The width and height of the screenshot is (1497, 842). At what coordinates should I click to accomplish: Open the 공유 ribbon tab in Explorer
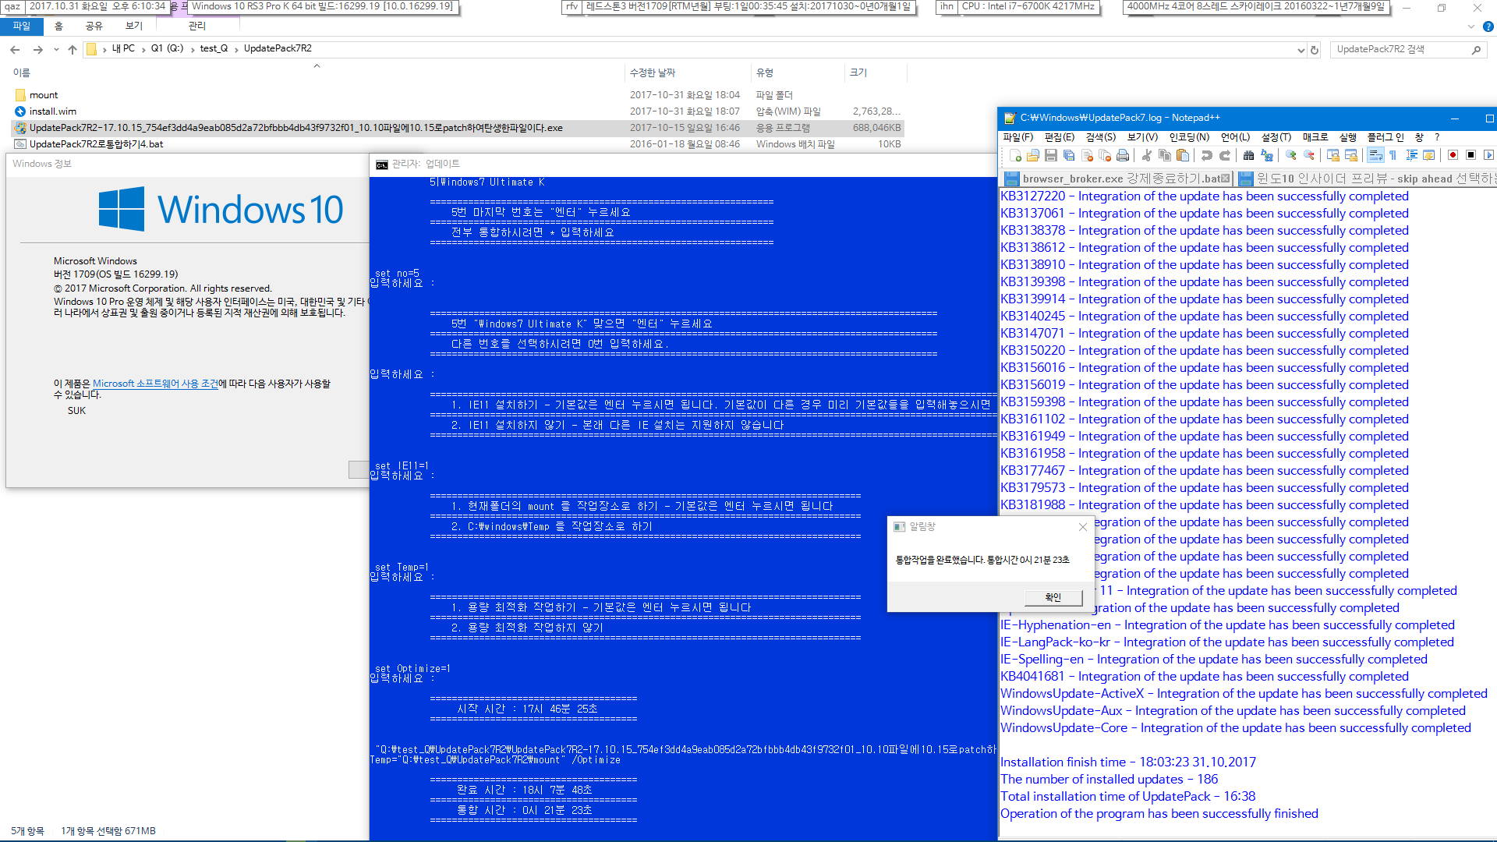pyautogui.click(x=94, y=26)
